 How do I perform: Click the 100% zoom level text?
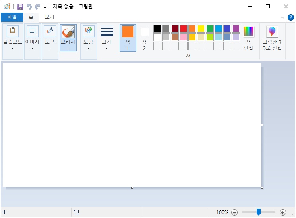coord(222,212)
